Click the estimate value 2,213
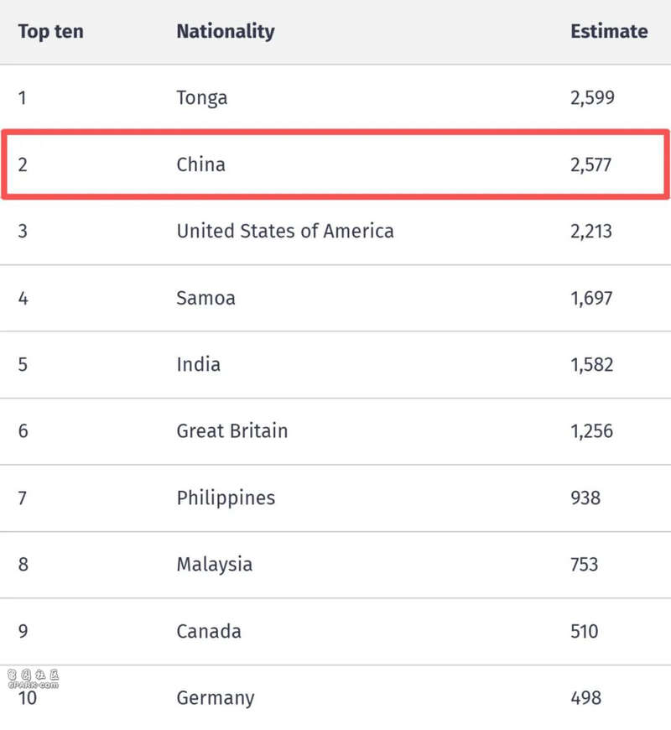Image resolution: width=671 pixels, height=730 pixels. (591, 232)
